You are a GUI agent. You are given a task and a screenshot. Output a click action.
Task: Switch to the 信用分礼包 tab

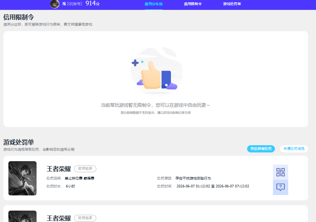tap(153, 4)
